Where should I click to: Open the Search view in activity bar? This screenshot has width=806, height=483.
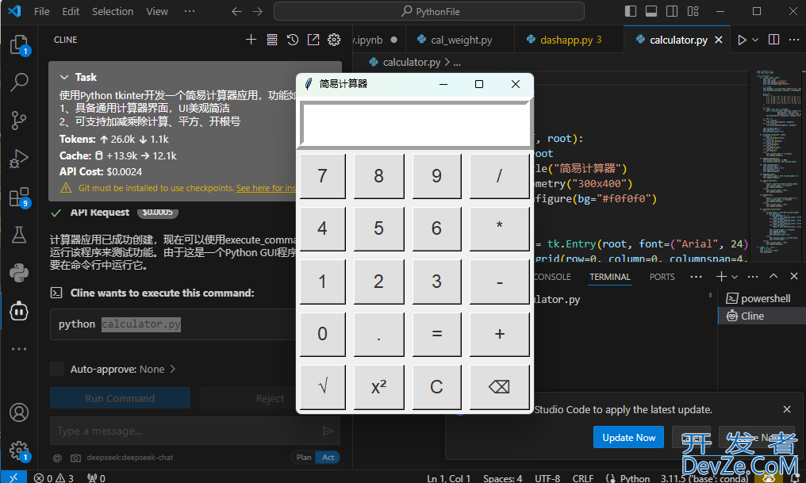(x=19, y=82)
